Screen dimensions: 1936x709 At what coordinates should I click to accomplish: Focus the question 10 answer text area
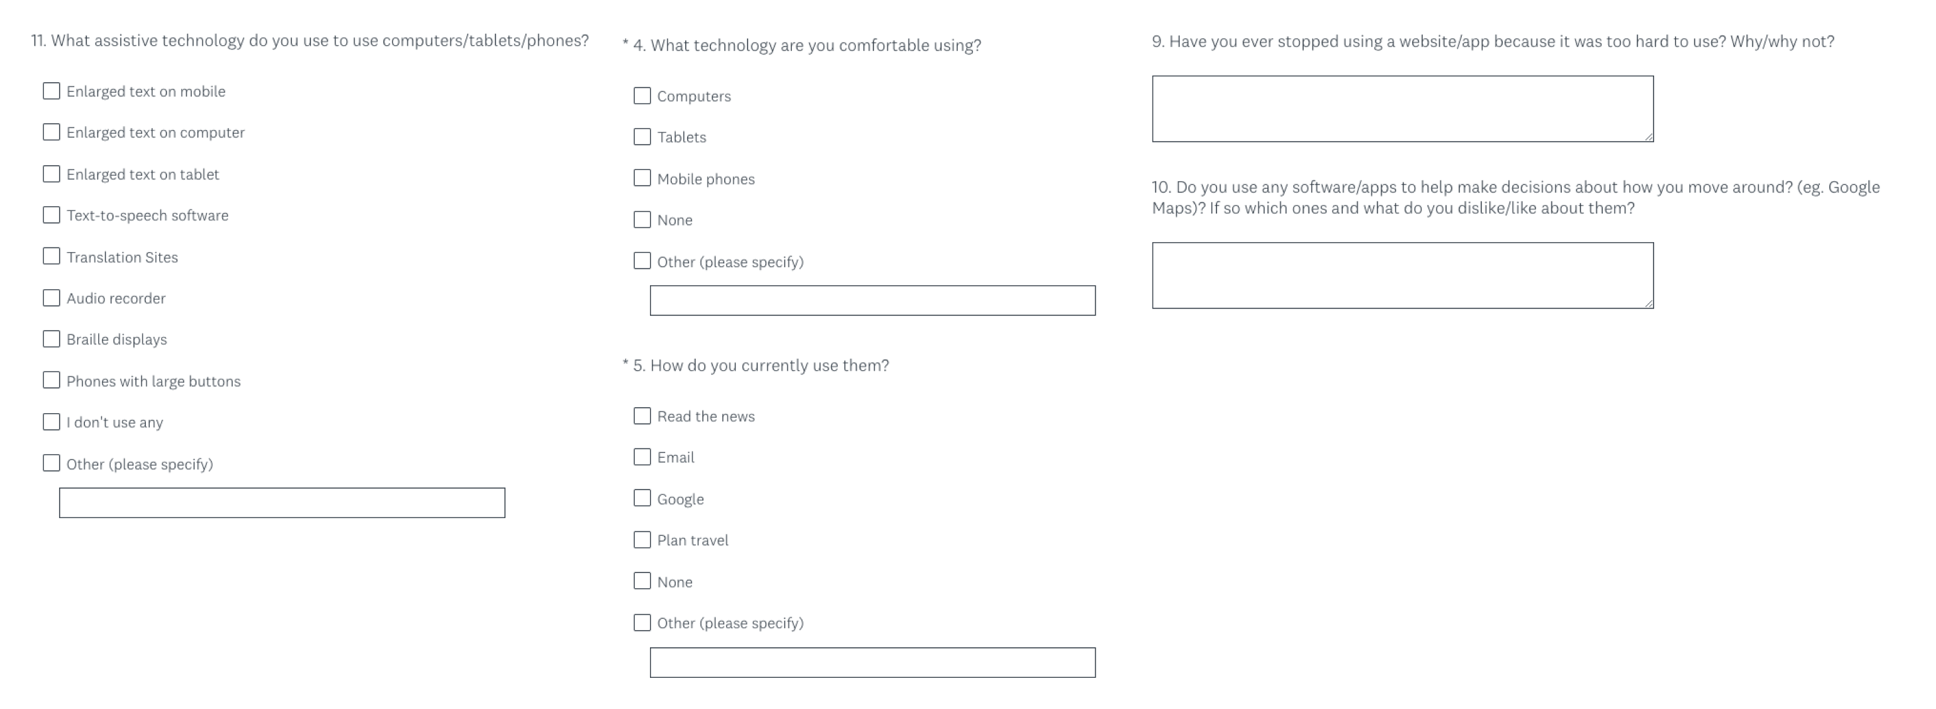pos(1401,275)
